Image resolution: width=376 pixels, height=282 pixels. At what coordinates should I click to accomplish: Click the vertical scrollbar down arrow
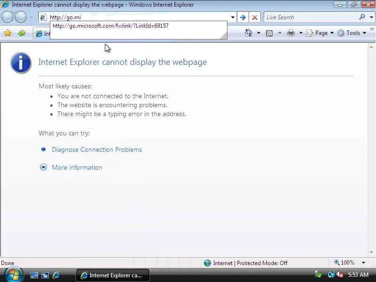click(371, 252)
